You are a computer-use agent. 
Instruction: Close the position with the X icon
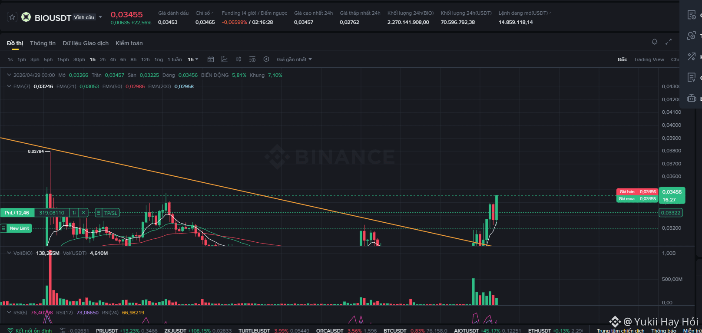[x=84, y=213]
